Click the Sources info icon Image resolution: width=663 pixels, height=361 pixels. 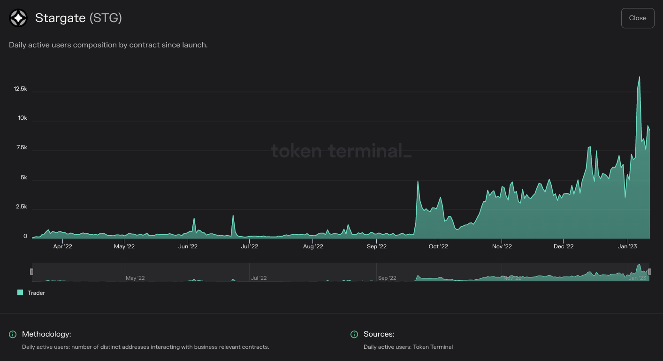(x=354, y=334)
